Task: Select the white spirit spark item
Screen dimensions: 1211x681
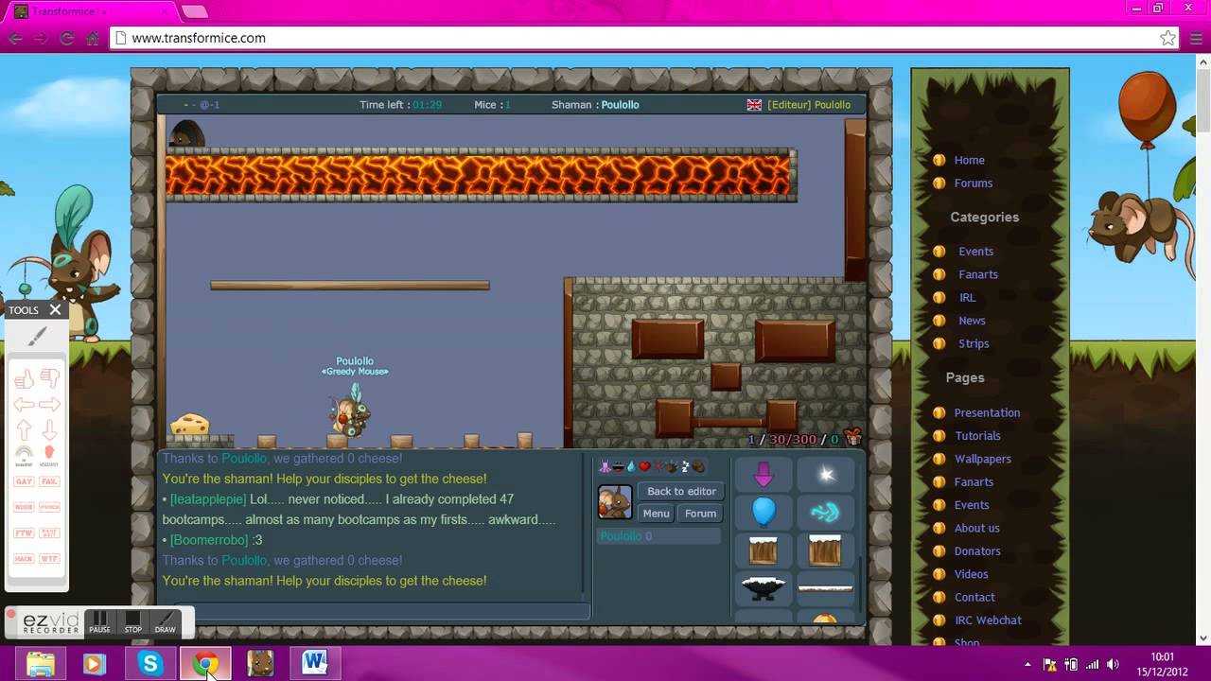Action: pos(826,474)
